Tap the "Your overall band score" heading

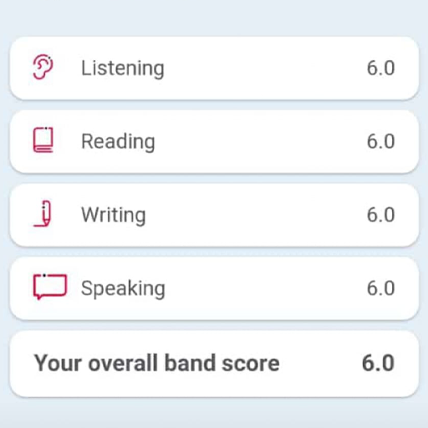pos(156,364)
